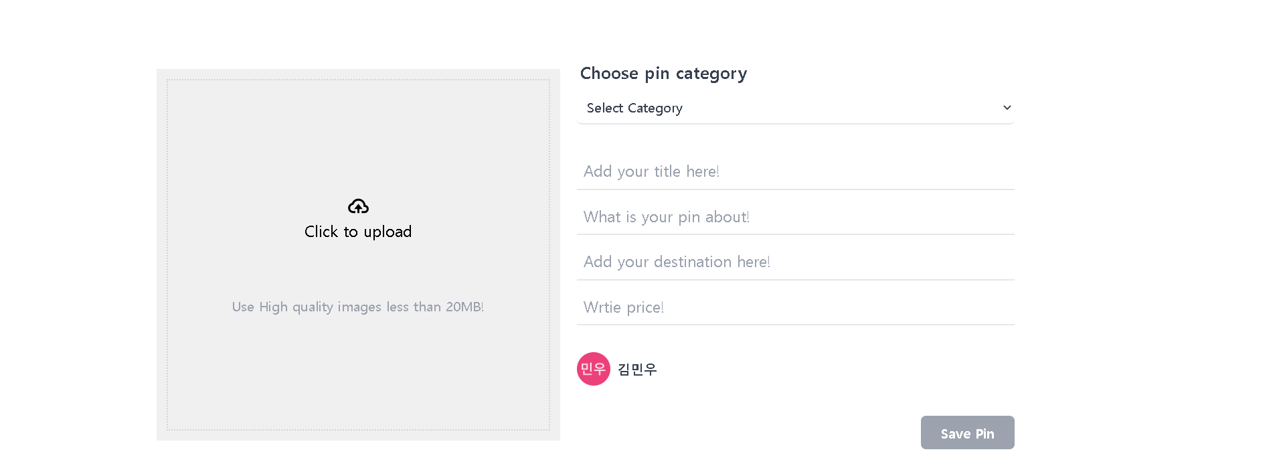
Task: Click the 'Wrtie price!' input field
Action: 795,307
